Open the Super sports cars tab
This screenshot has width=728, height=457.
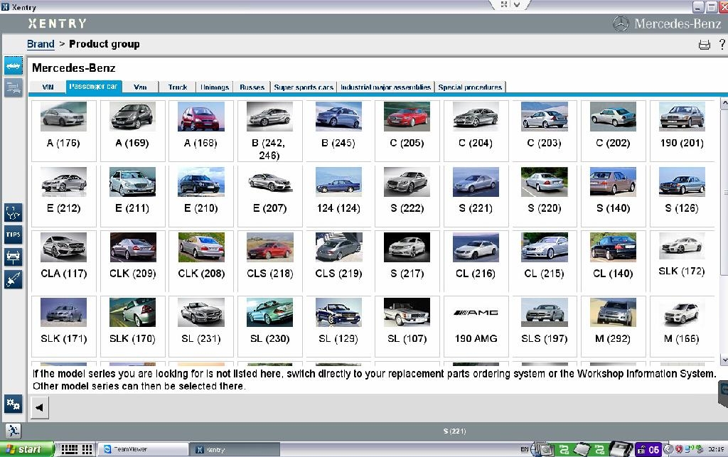point(304,87)
